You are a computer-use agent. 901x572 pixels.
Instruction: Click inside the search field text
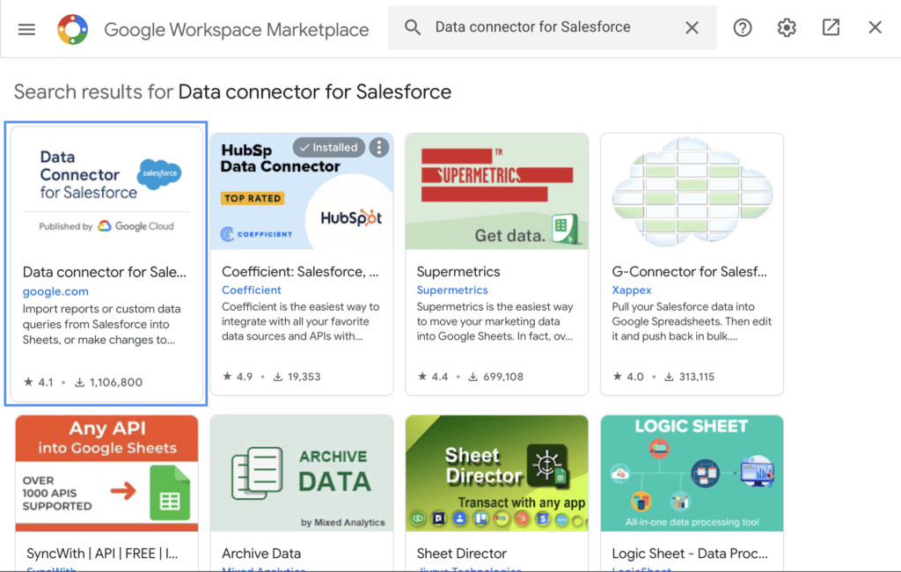[532, 27]
